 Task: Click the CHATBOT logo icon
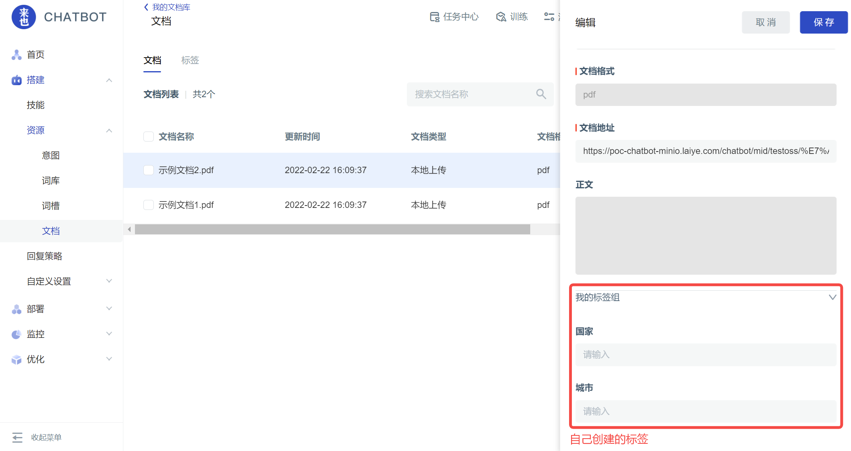[x=24, y=17]
